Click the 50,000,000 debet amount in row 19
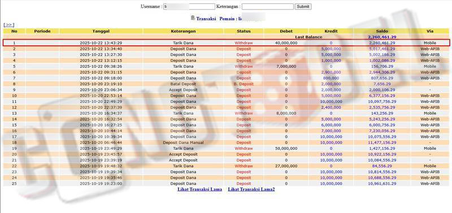 286,149
